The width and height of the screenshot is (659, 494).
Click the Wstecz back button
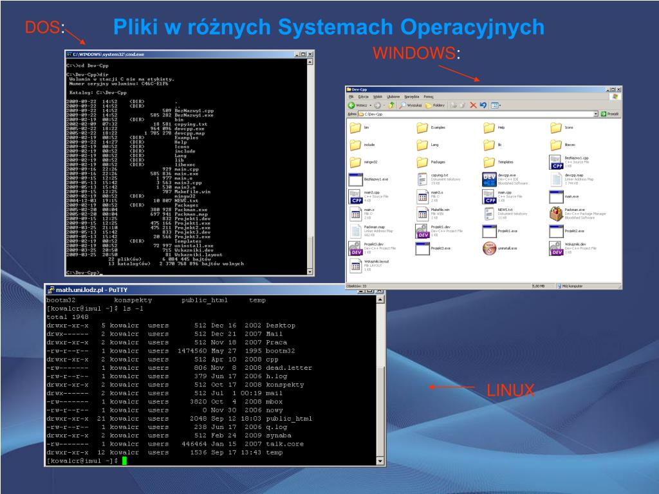pyautogui.click(x=357, y=105)
